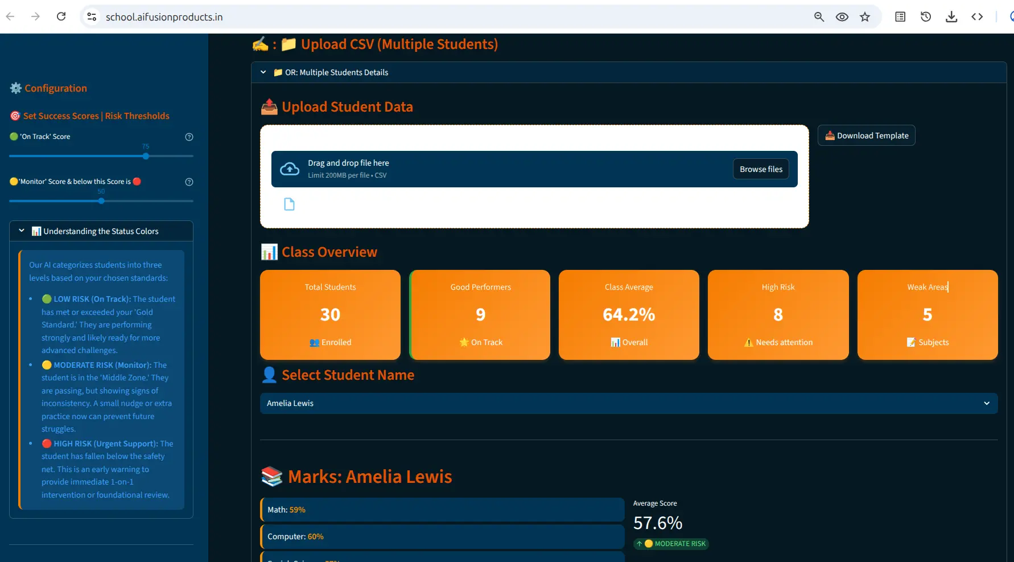
Task: Click the code brackets extension icon
Action: [977, 17]
